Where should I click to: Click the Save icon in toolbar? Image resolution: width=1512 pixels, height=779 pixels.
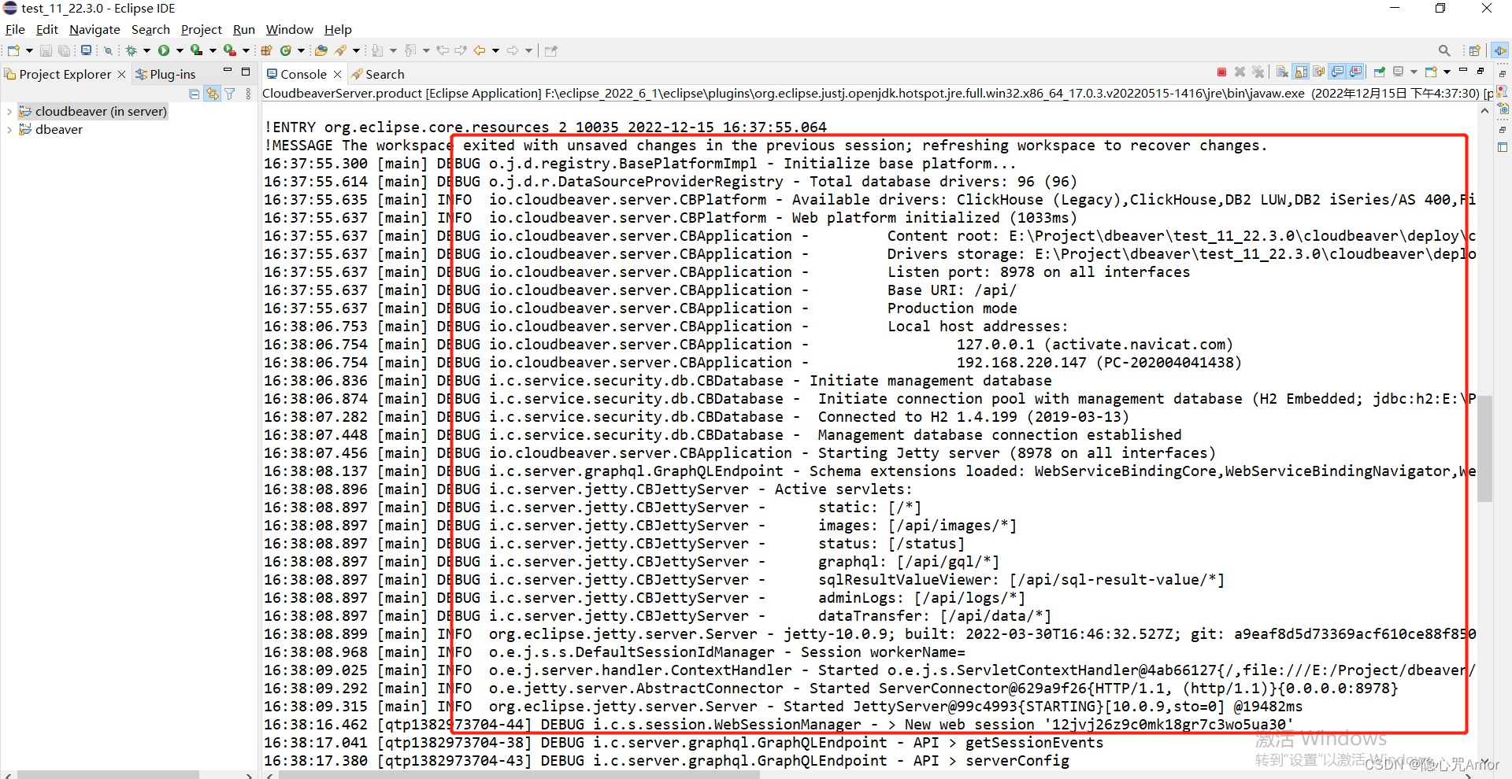[46, 50]
